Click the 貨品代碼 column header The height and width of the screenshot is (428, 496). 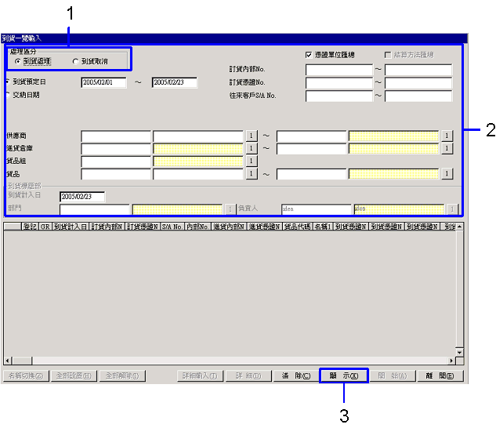297,227
